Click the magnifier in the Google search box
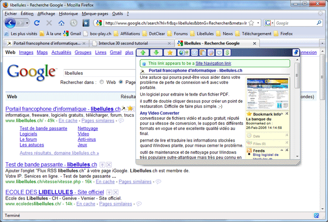This screenshot has height=222, width=328. coord(319,23)
